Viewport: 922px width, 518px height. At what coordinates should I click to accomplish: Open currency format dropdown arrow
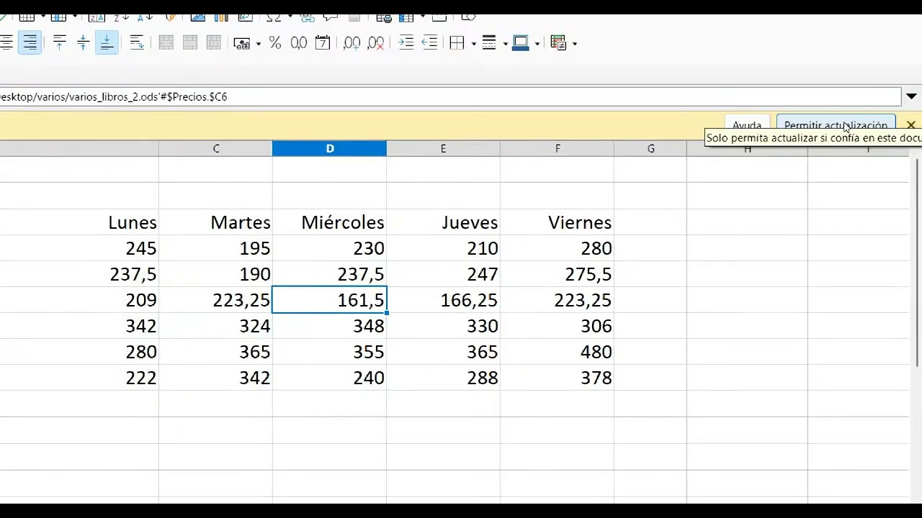click(258, 44)
